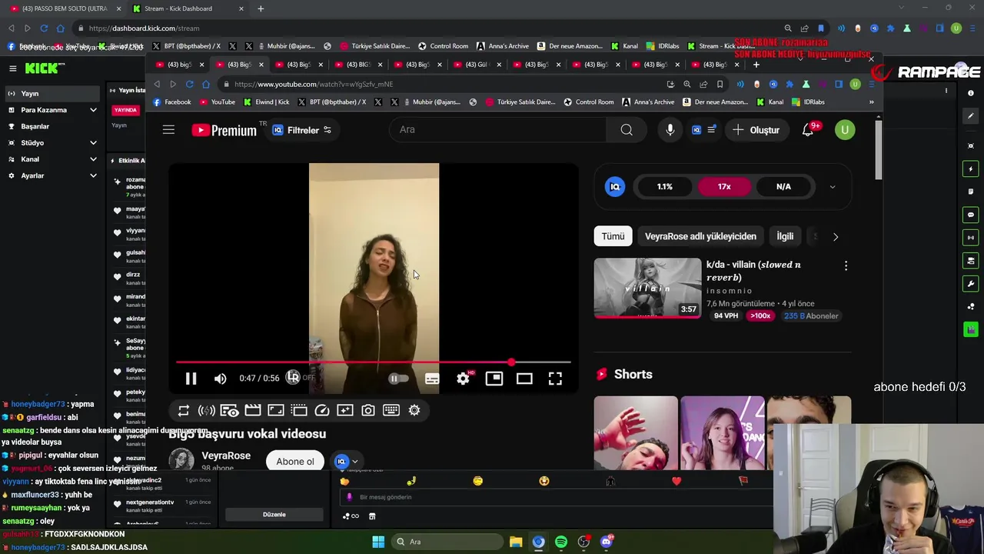Take a screenshot with the camera icon
This screenshot has width=984, height=554.
click(368, 410)
